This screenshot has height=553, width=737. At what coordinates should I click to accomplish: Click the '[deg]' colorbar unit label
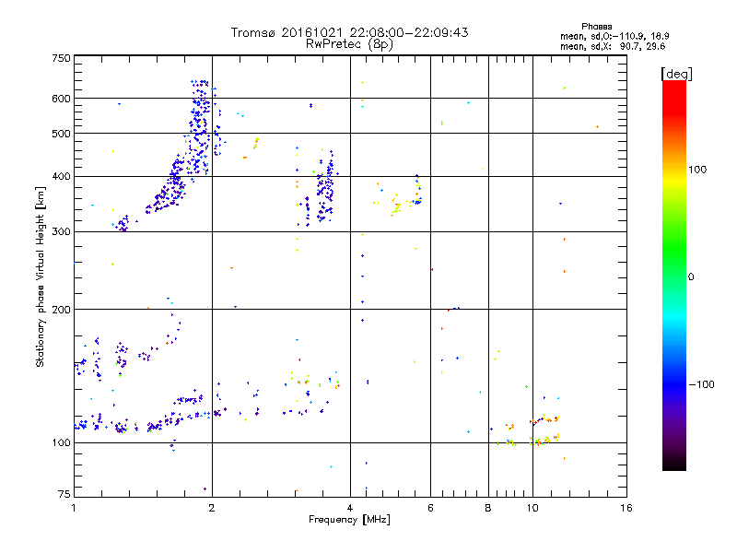coord(676,74)
